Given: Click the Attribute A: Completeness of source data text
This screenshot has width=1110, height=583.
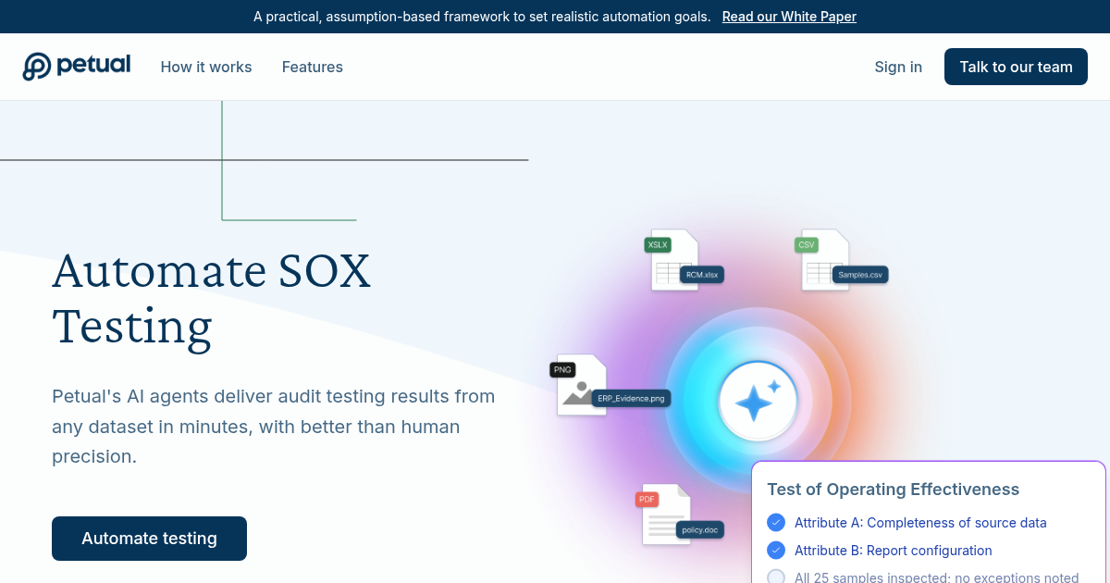Looking at the screenshot, I should 920,523.
